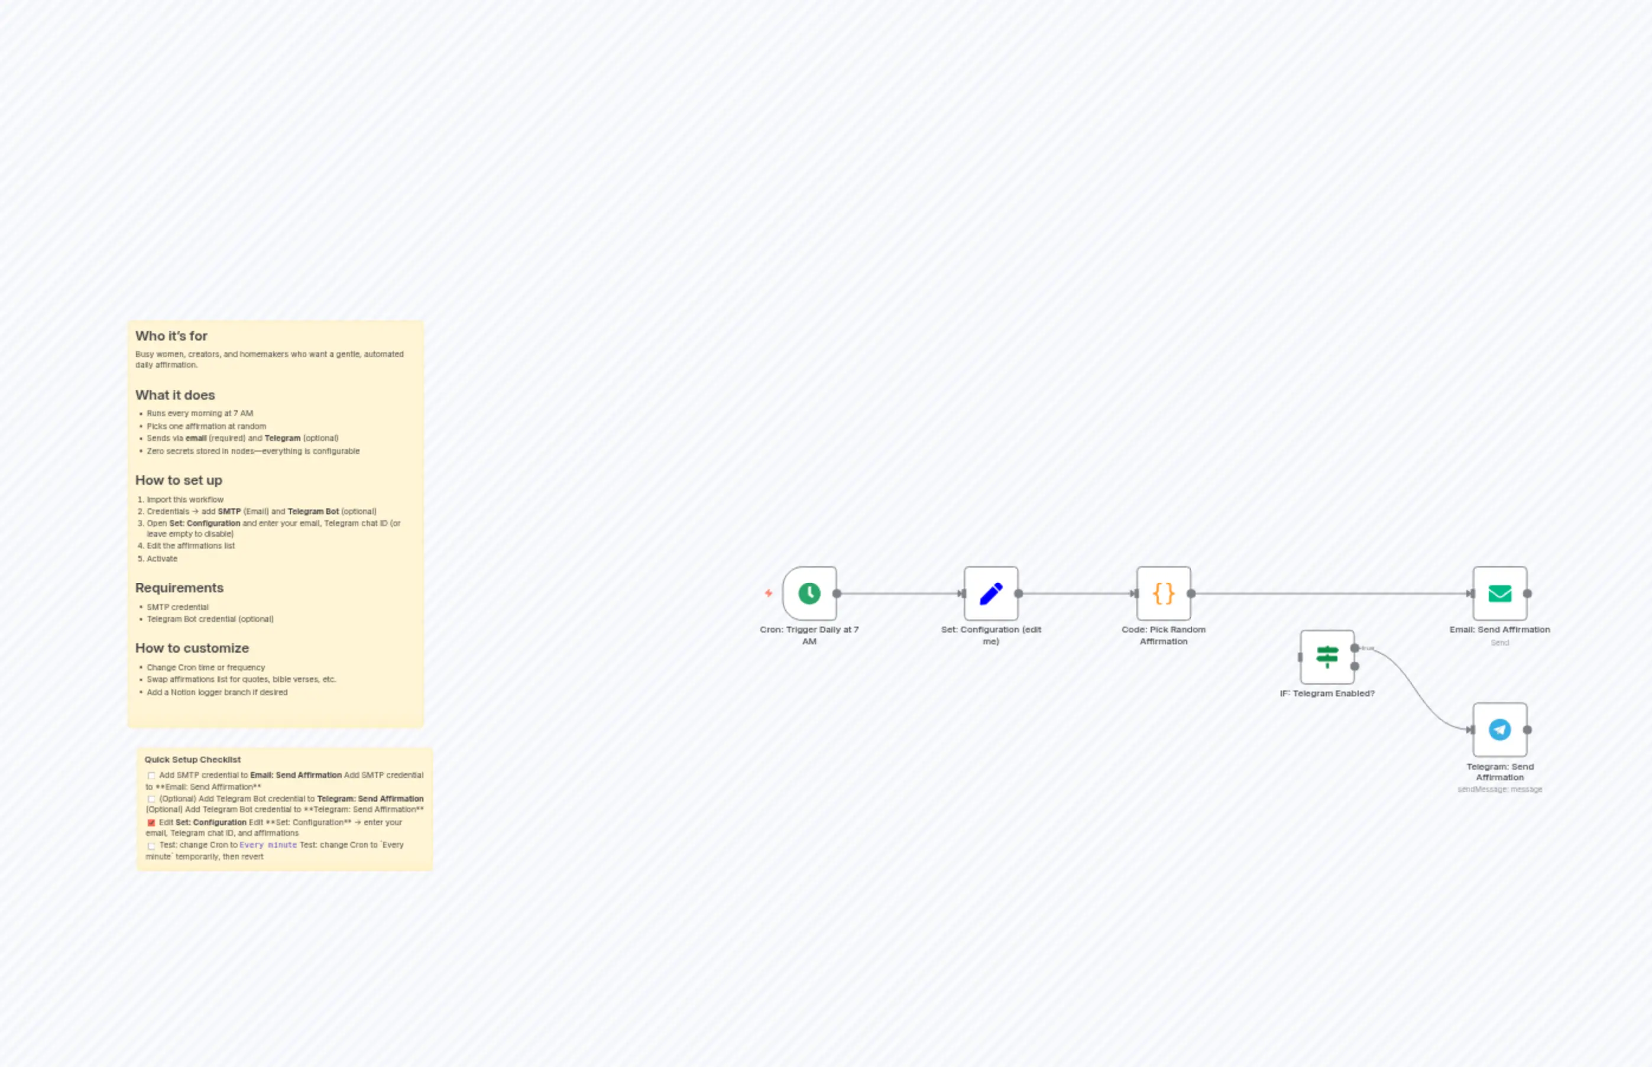Click the output connector dot of the Code node
Viewport: 1652px width, 1067px height.
(1192, 592)
